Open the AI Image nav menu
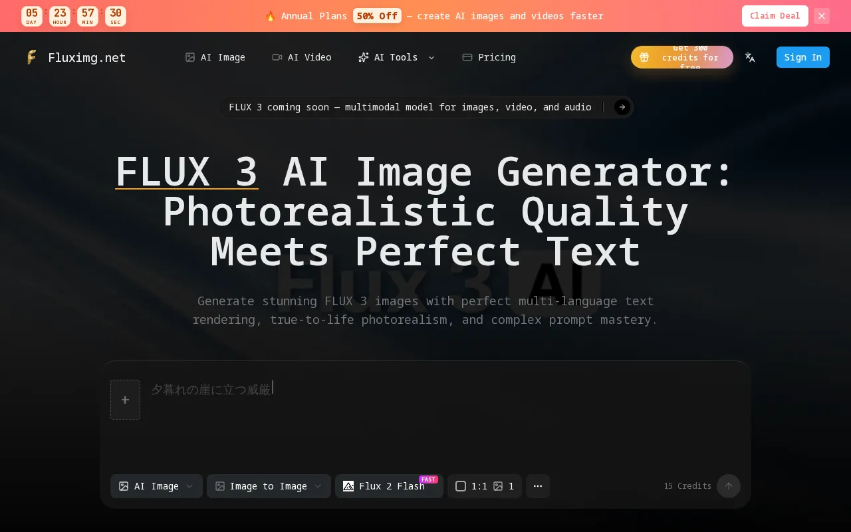 point(215,57)
